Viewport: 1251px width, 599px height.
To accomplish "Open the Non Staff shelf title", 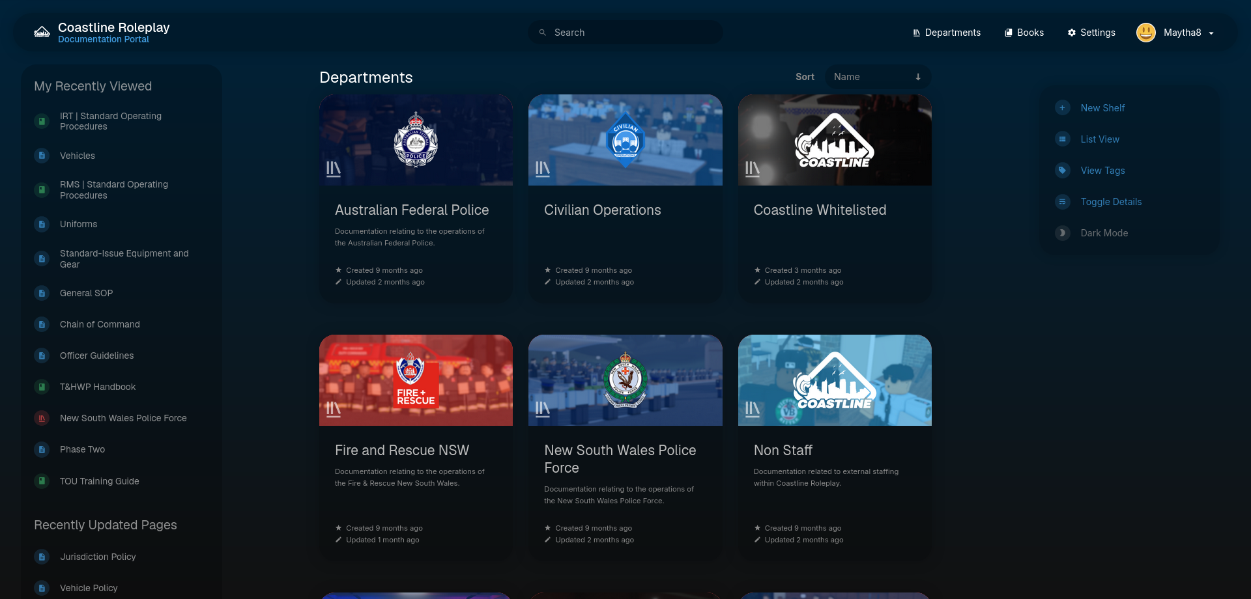I will (783, 451).
